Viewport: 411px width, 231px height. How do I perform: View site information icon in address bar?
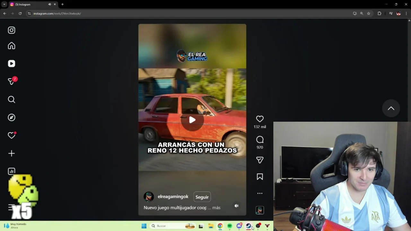[29, 13]
